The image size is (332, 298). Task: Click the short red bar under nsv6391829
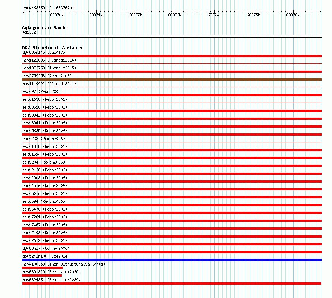pyautogui.click(x=42, y=276)
